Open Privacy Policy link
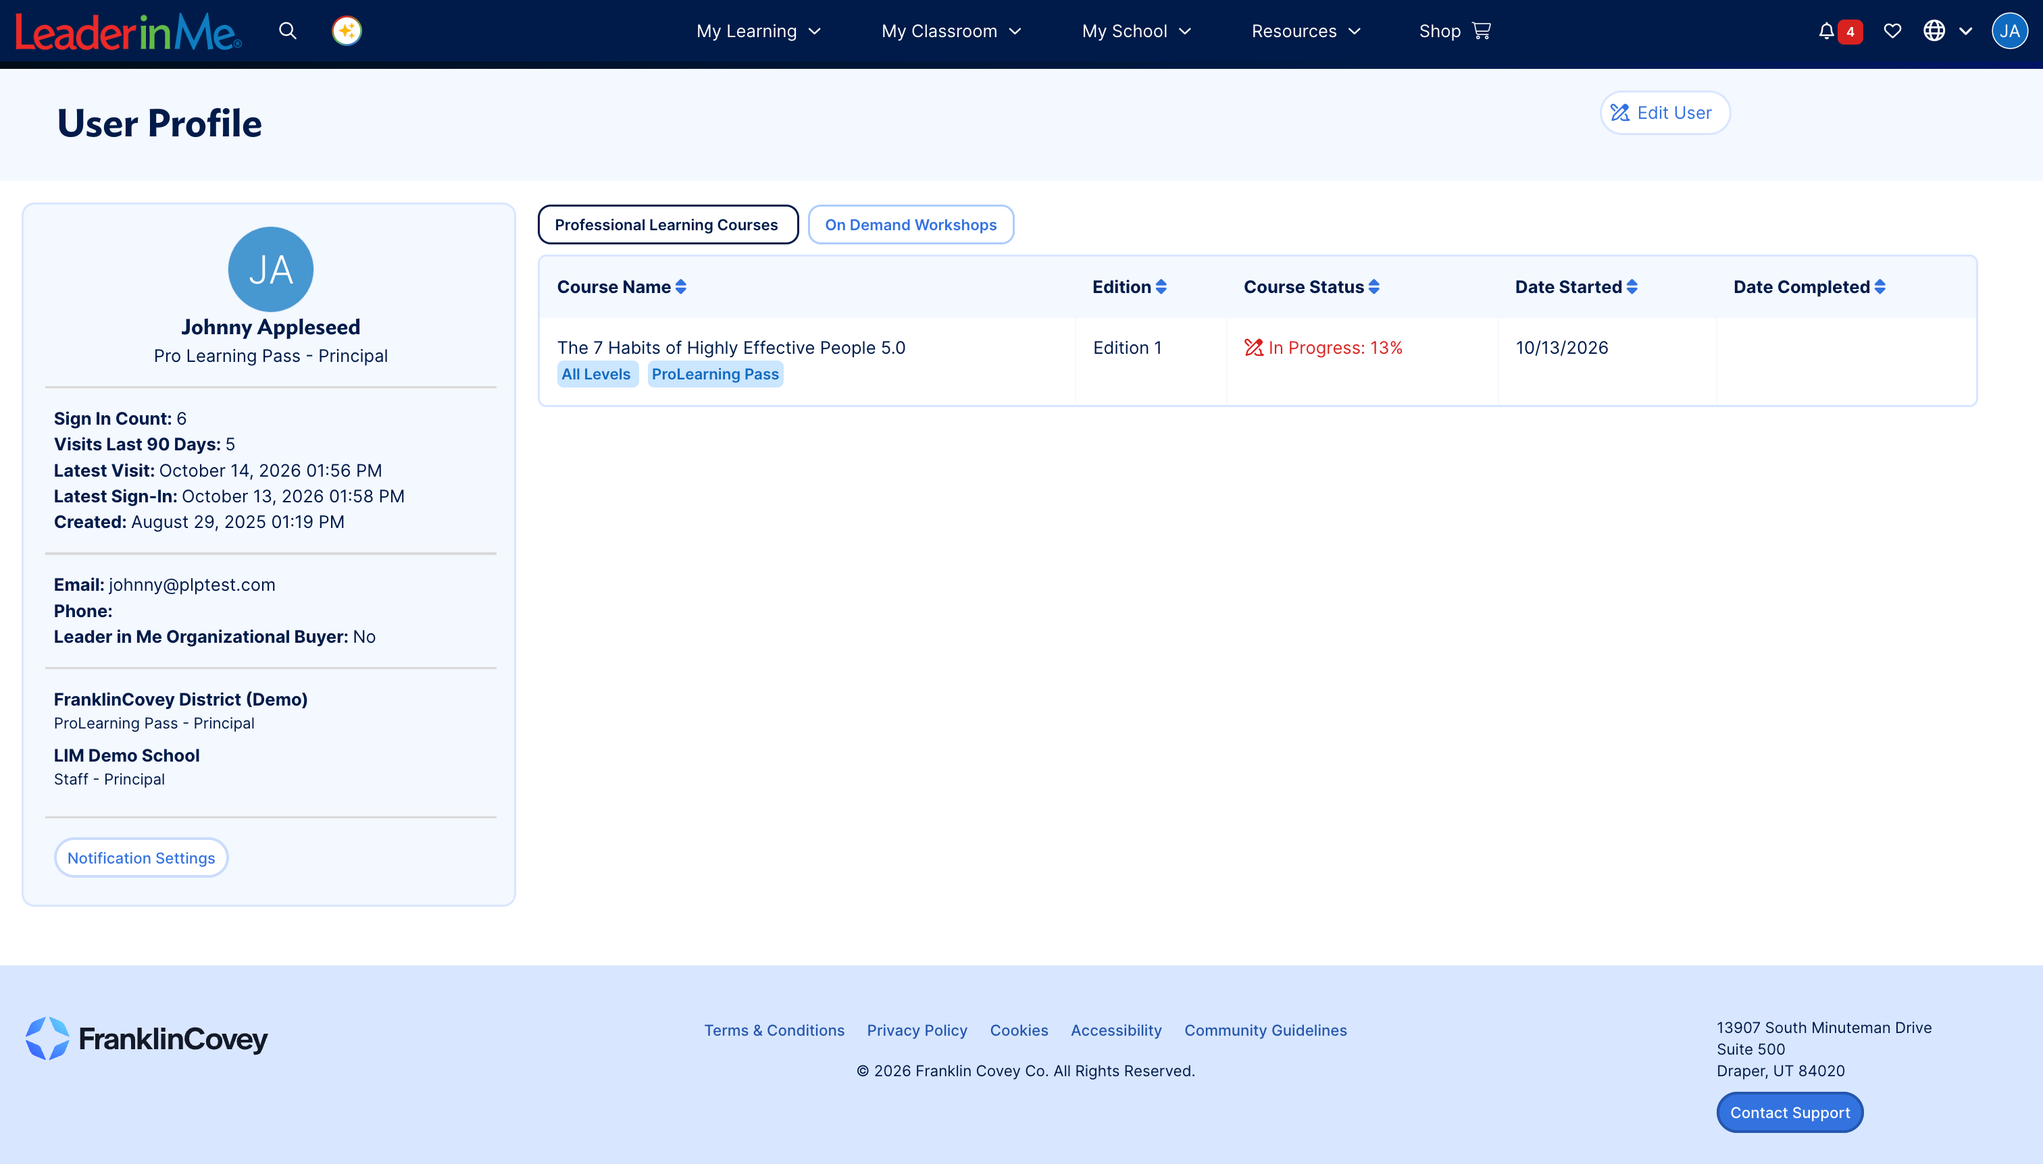This screenshot has height=1164, width=2043. pos(917,1030)
